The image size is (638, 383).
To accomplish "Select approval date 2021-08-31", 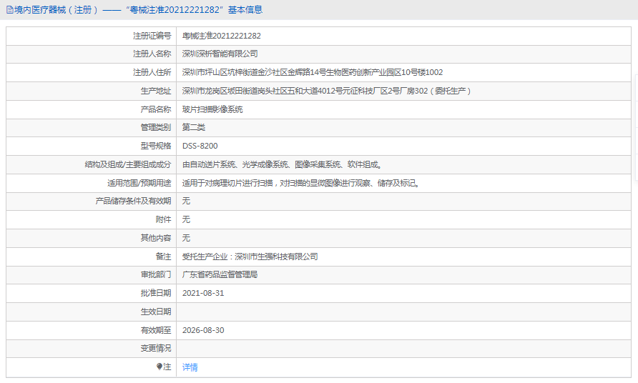I will tap(203, 293).
